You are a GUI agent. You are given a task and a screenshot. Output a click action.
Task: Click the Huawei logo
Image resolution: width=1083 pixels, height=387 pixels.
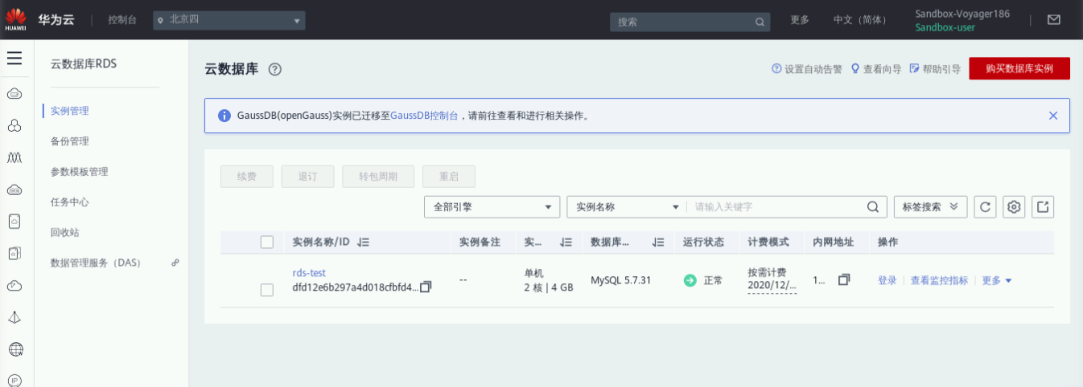coord(16,19)
